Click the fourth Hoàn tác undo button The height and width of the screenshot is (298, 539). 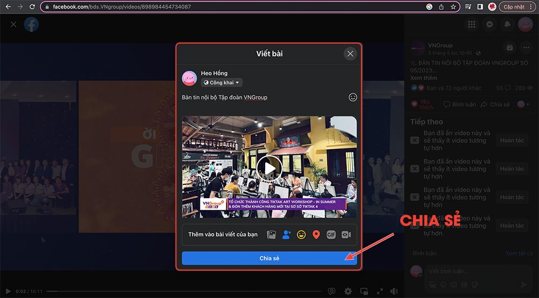pyautogui.click(x=512, y=226)
